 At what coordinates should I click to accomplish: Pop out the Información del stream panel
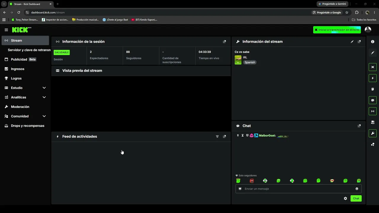359,42
